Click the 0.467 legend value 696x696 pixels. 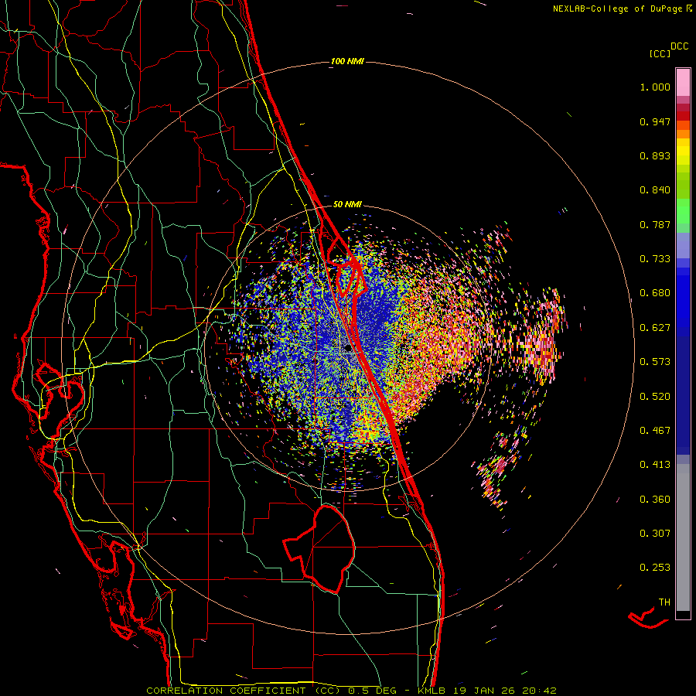point(655,431)
